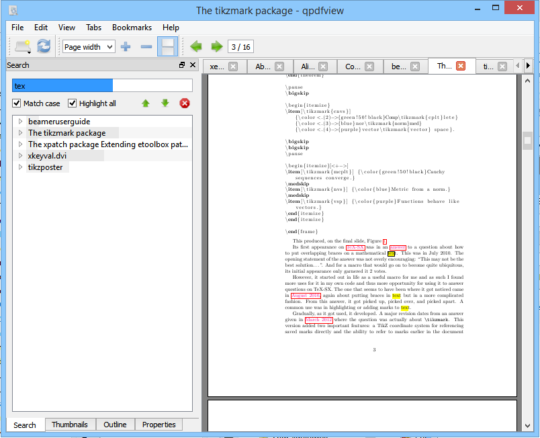Click the zoom in plus icon

(x=126, y=46)
